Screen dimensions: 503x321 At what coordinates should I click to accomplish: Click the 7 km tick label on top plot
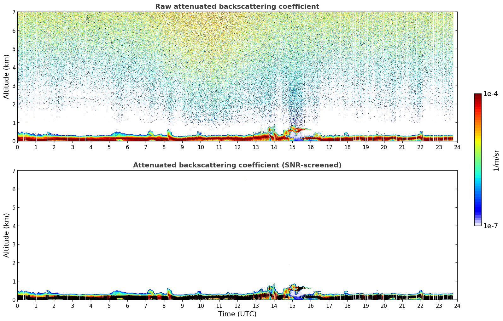pyautogui.click(x=14, y=12)
